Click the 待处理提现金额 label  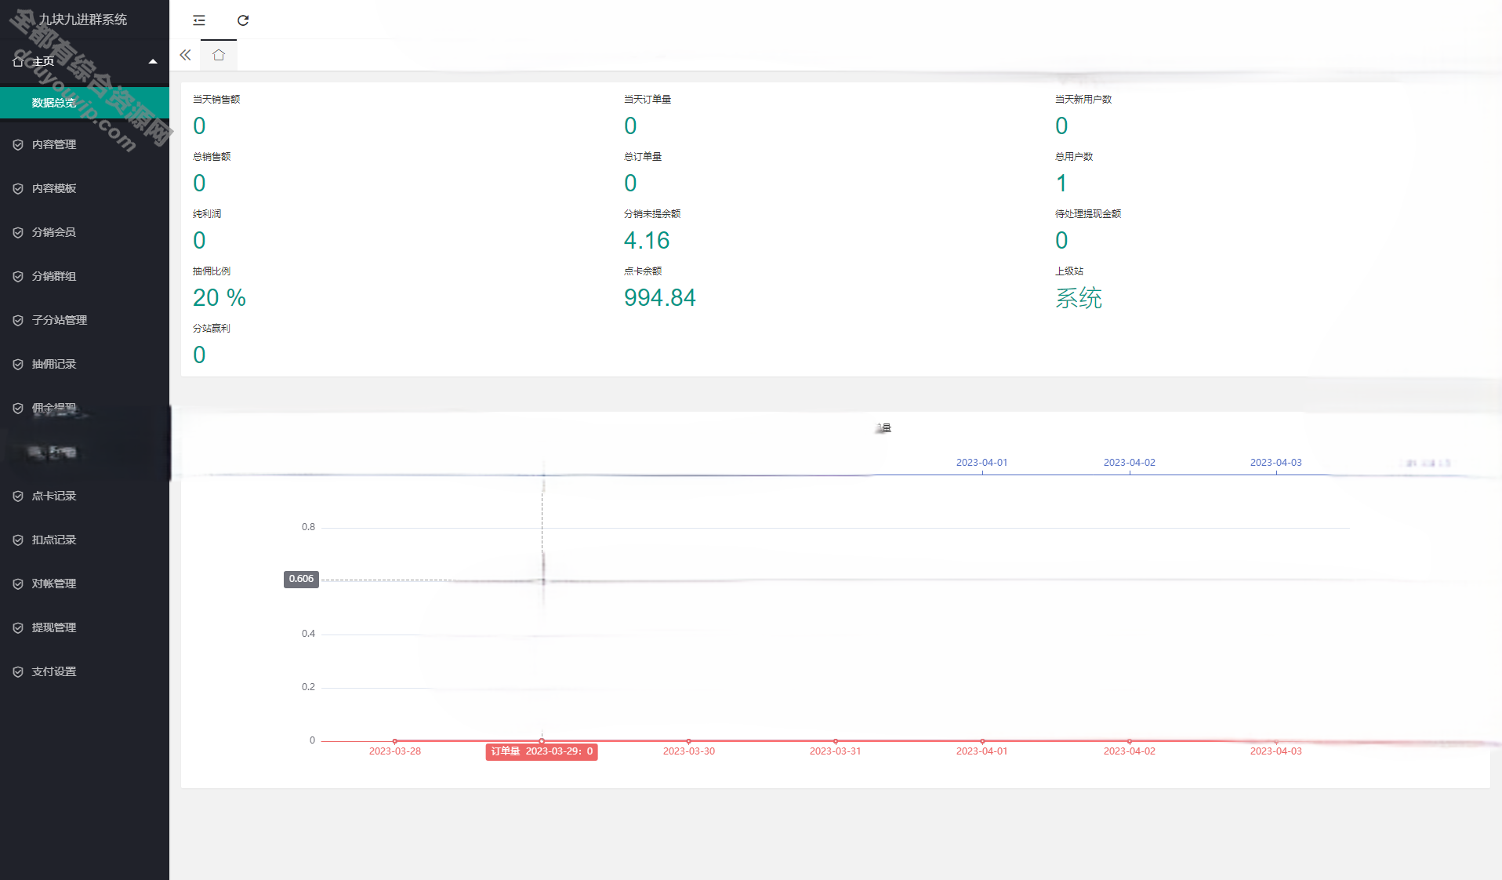tap(1088, 214)
